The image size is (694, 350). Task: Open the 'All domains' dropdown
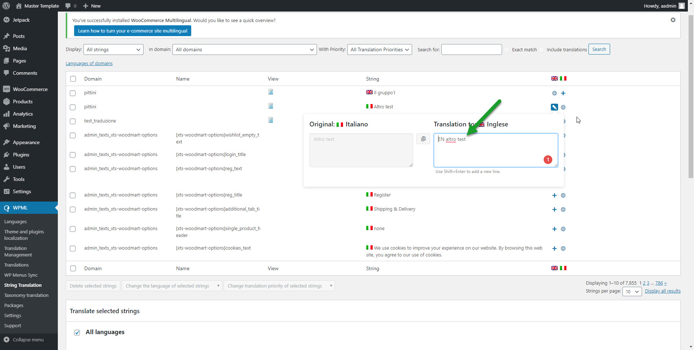pyautogui.click(x=245, y=49)
